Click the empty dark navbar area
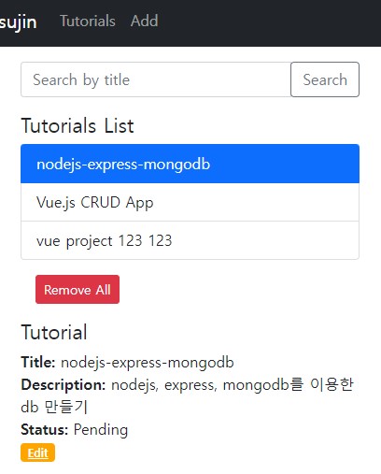Screen dimensions: 381x474 click(268, 22)
